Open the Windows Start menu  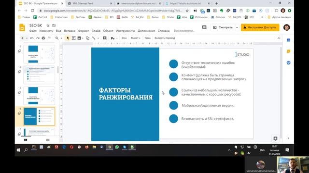[x=18, y=150]
